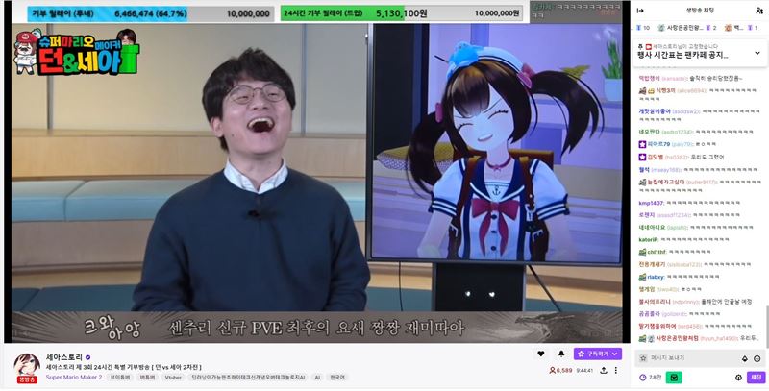Select the 한국어 language tag
The height and width of the screenshot is (391, 769).
(x=337, y=378)
